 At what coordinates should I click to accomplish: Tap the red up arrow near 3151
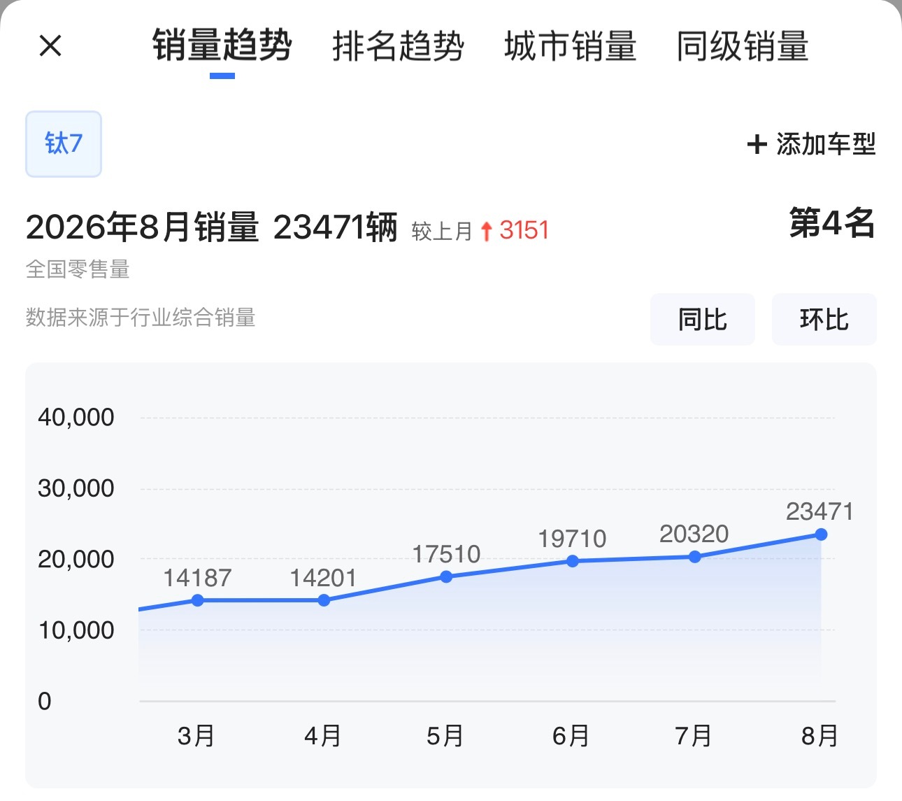coord(487,231)
